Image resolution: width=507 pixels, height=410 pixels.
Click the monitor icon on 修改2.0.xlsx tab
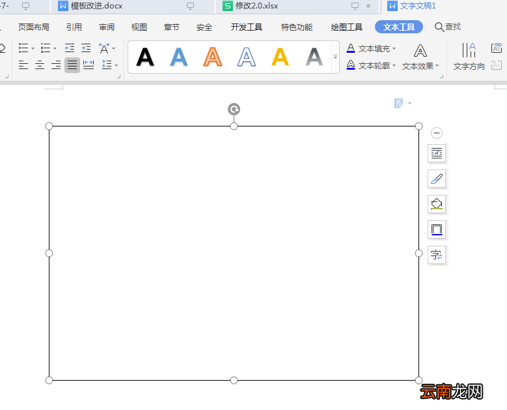pos(355,6)
